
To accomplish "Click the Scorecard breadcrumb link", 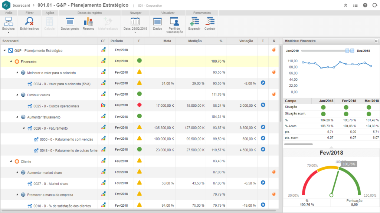I will (21, 5).
